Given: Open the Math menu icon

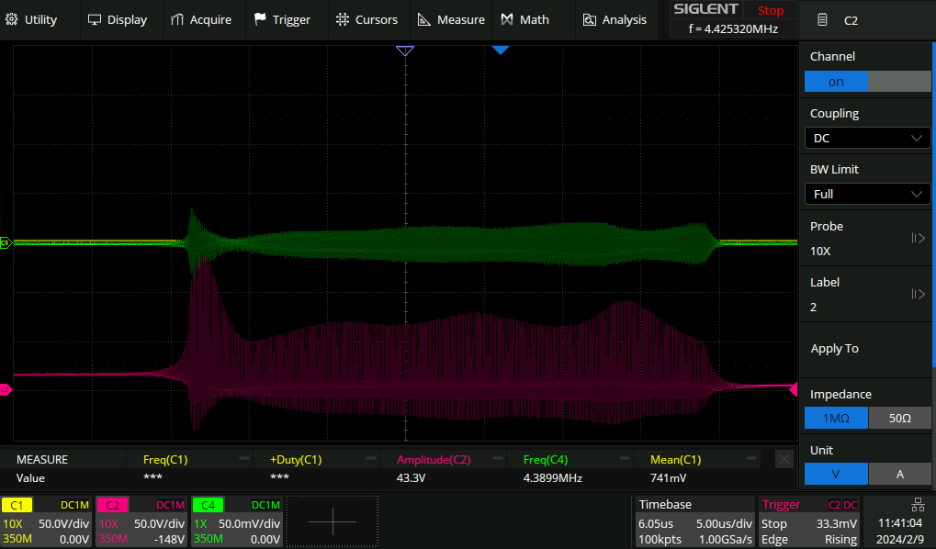Looking at the screenshot, I should (x=507, y=19).
